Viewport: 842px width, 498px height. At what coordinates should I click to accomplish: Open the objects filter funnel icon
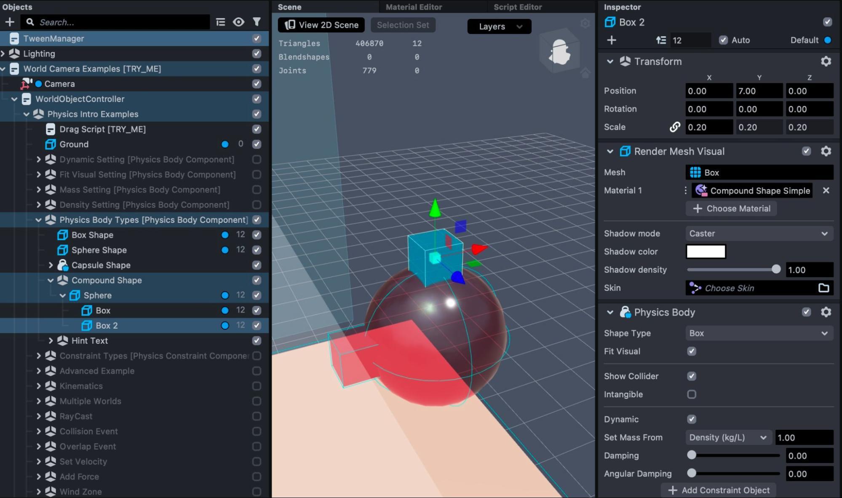(x=257, y=22)
